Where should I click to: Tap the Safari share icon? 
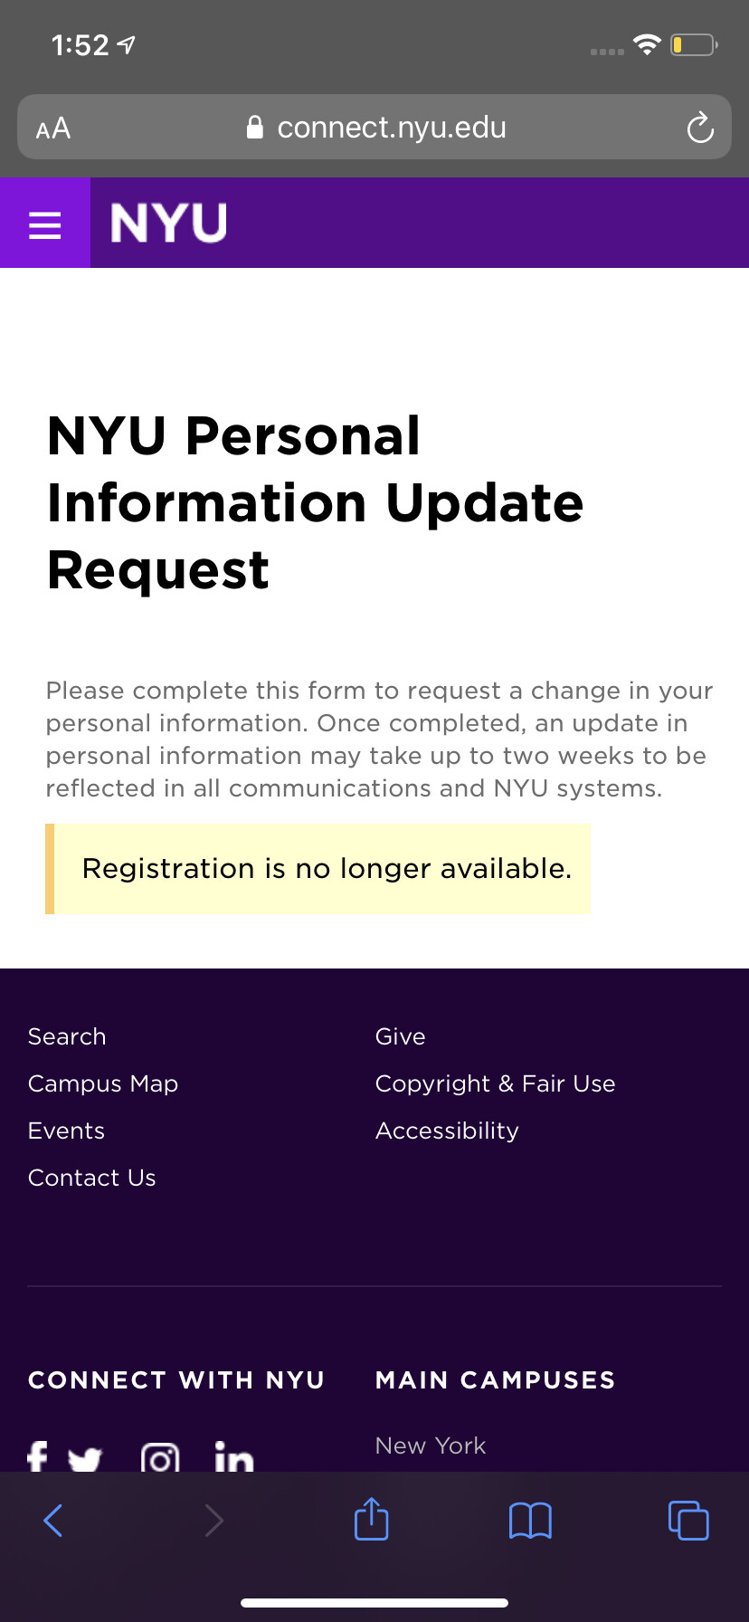pos(371,1519)
